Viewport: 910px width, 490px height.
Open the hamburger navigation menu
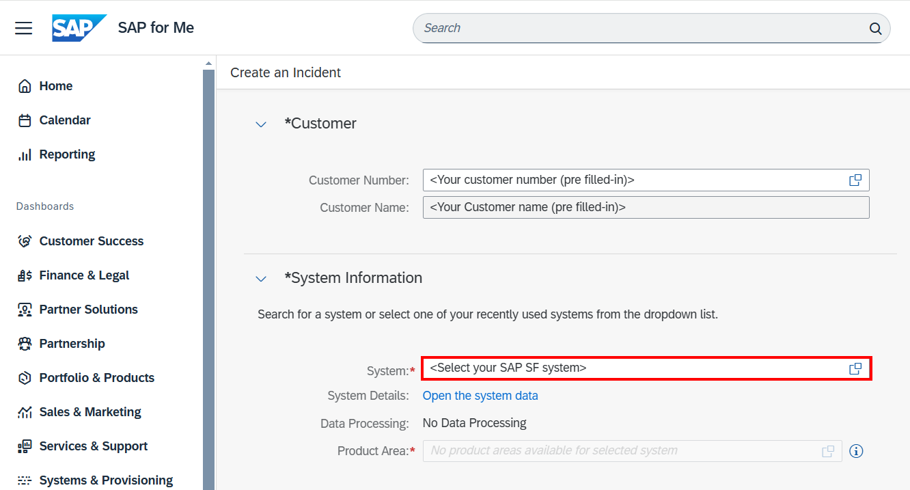[24, 28]
